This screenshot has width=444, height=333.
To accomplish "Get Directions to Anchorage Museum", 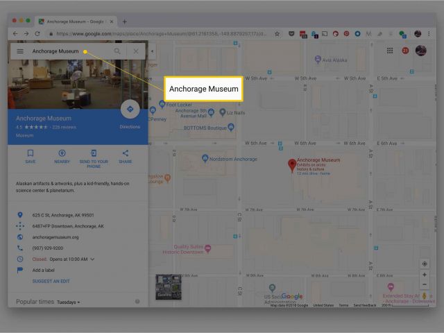I will coord(130,110).
